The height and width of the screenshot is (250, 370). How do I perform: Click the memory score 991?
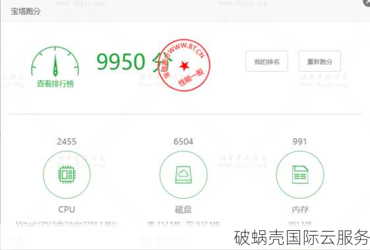300,141
